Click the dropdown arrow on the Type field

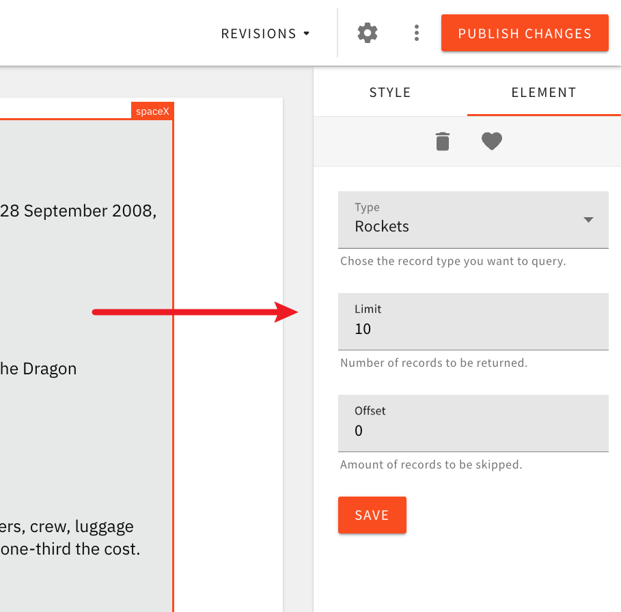[588, 220]
